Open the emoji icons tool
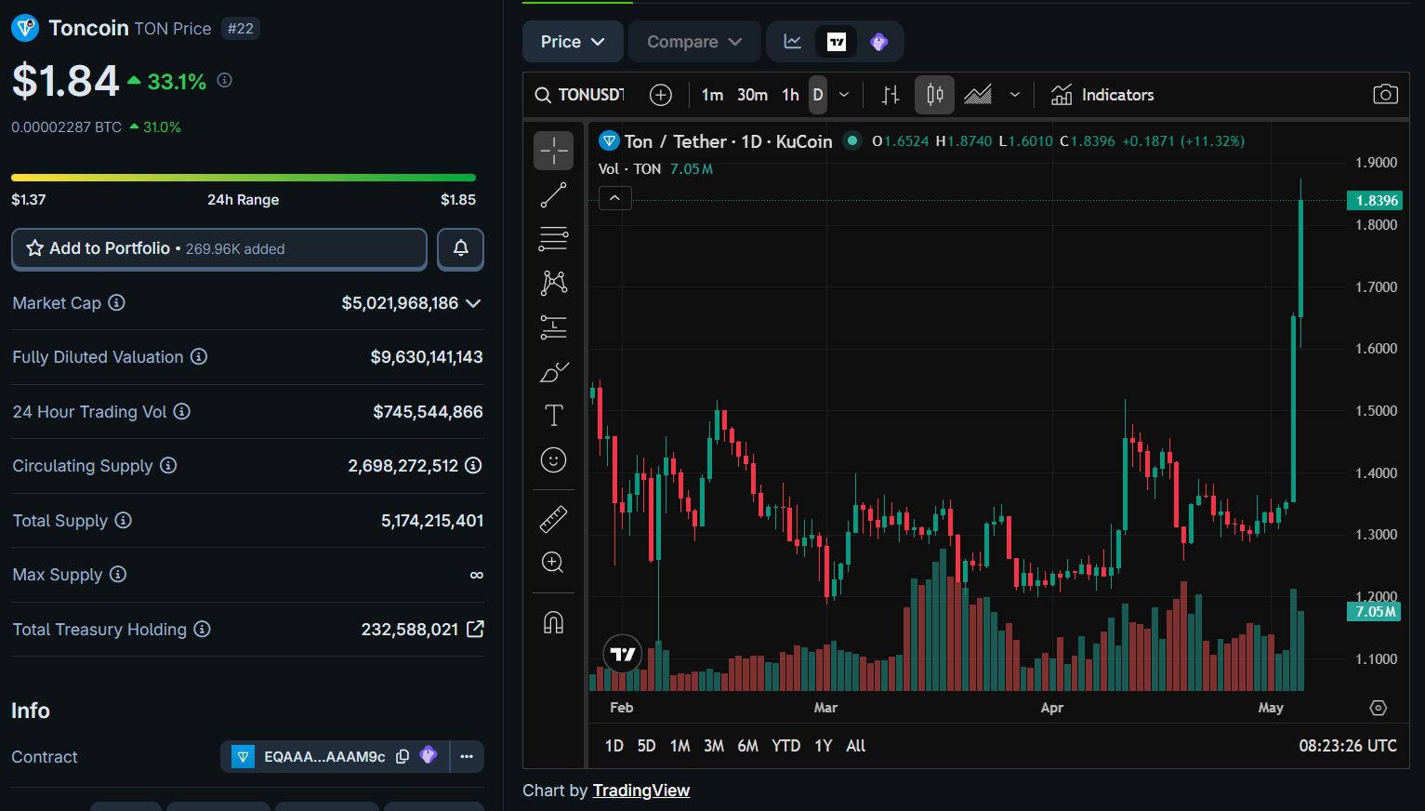The height and width of the screenshot is (811, 1425). tap(553, 460)
